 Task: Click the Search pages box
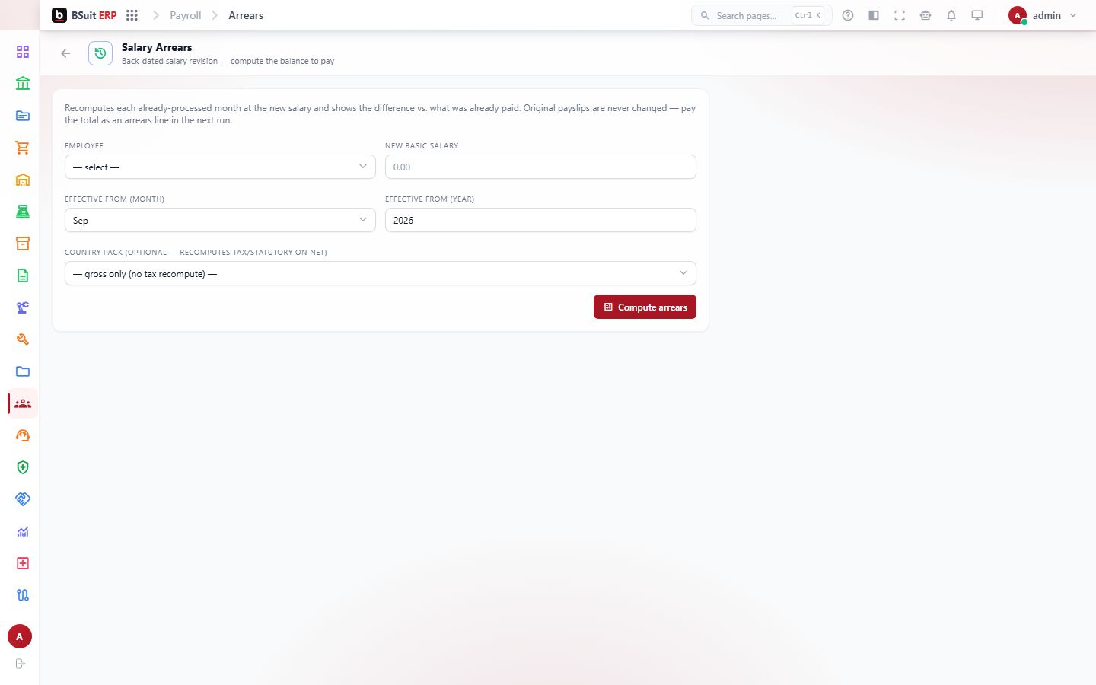click(x=761, y=15)
